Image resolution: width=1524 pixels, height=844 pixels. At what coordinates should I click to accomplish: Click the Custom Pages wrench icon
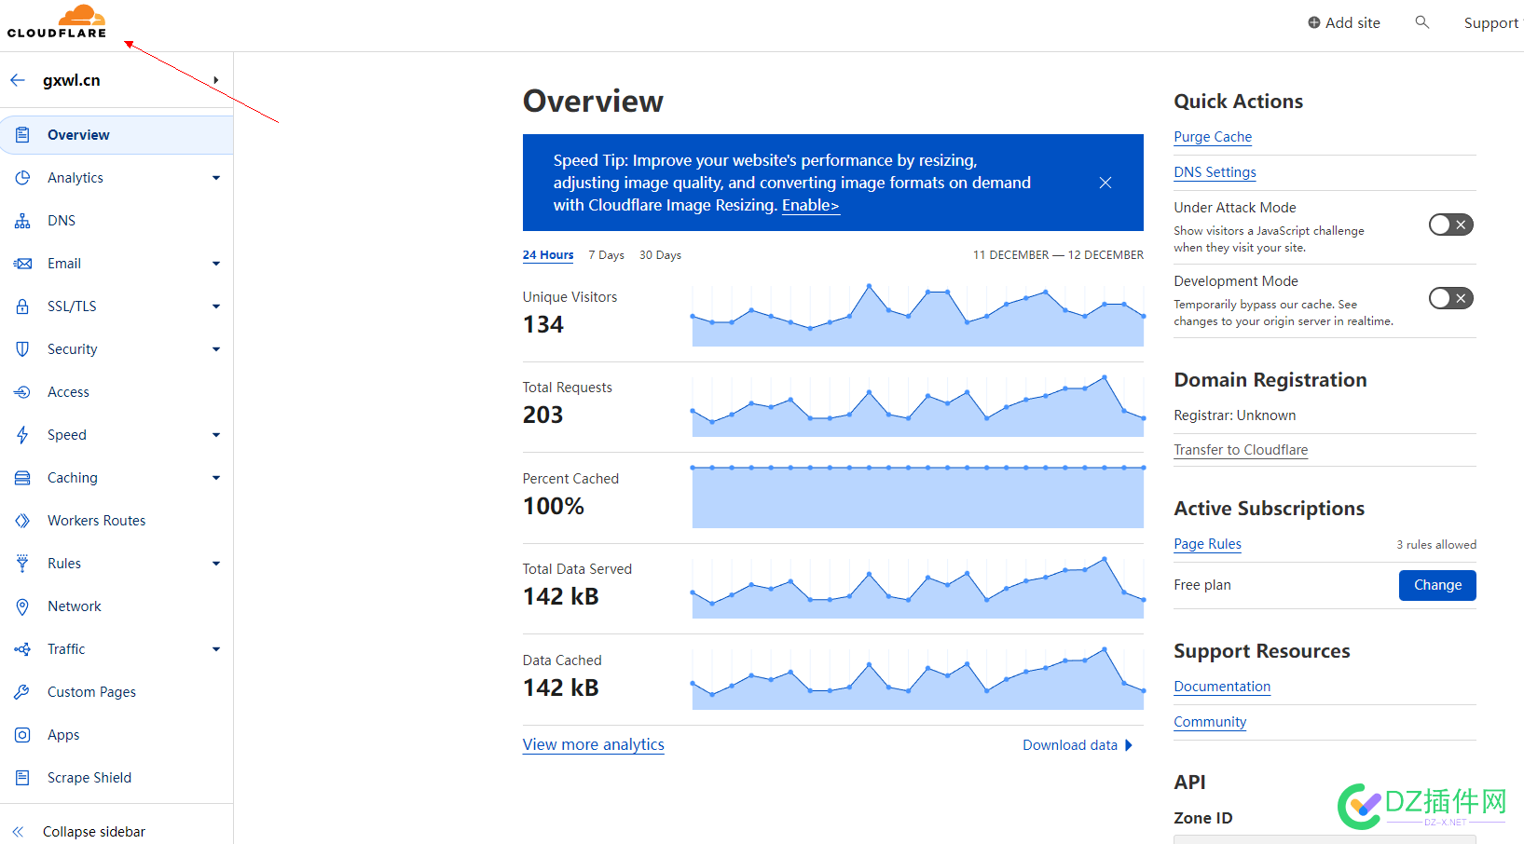pyautogui.click(x=22, y=692)
